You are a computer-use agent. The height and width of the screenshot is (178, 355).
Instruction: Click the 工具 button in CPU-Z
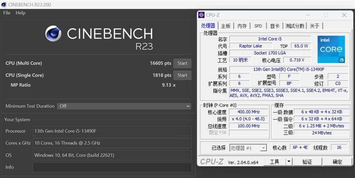(275, 162)
